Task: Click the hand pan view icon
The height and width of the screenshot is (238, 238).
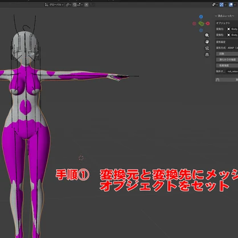Action: (x=207, y=42)
